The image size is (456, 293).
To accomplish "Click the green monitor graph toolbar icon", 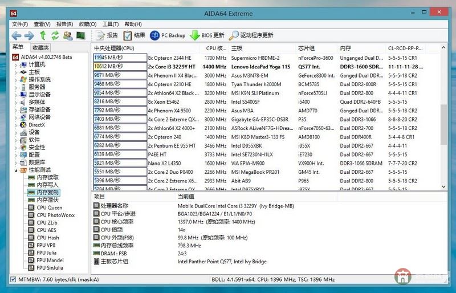I will click(80, 35).
